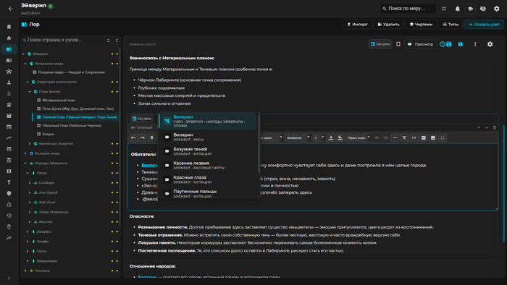507x285 pixels.
Task: Toggle the crossed-eye visibility in header
Action: (x=483, y=9)
